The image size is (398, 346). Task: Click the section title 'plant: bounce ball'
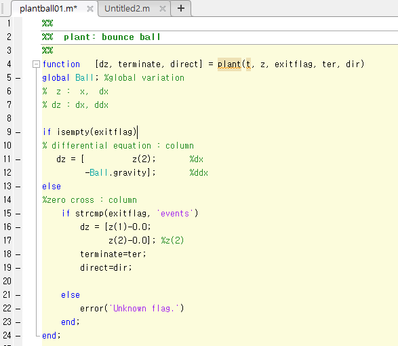[x=112, y=37]
